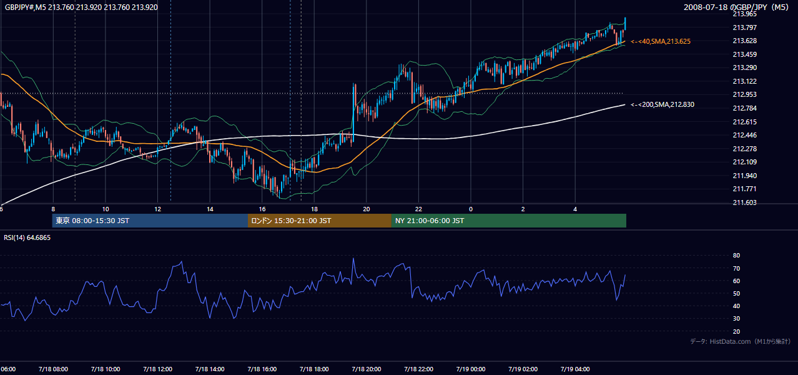Select the ロンドン 15:30-21:00 JST session bar
This screenshot has width=798, height=375.
(320, 221)
